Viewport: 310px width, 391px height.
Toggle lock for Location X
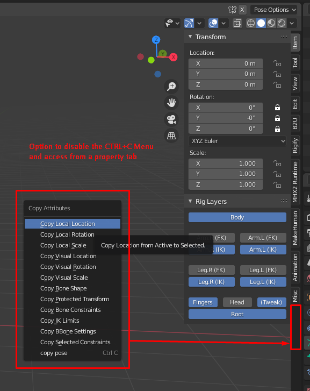pos(277,63)
